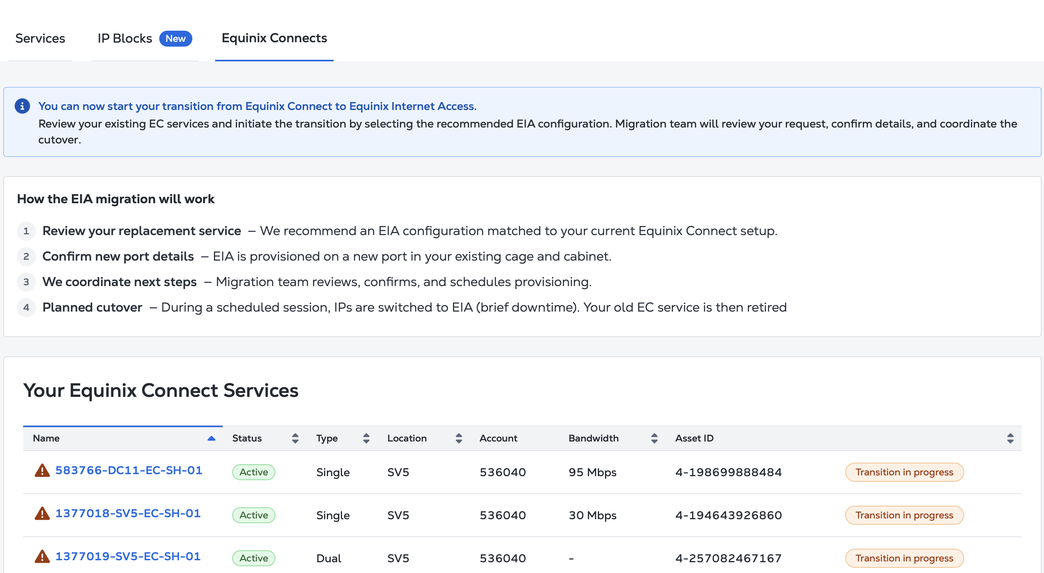The width and height of the screenshot is (1044, 573).
Task: Click the Your Equinix Connect Services heading
Action: 161,391
